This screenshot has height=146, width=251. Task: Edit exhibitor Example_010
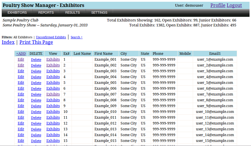point(21,112)
